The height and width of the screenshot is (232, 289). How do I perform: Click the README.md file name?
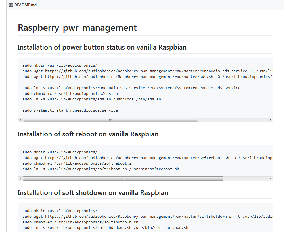pyautogui.click(x=26, y=5)
